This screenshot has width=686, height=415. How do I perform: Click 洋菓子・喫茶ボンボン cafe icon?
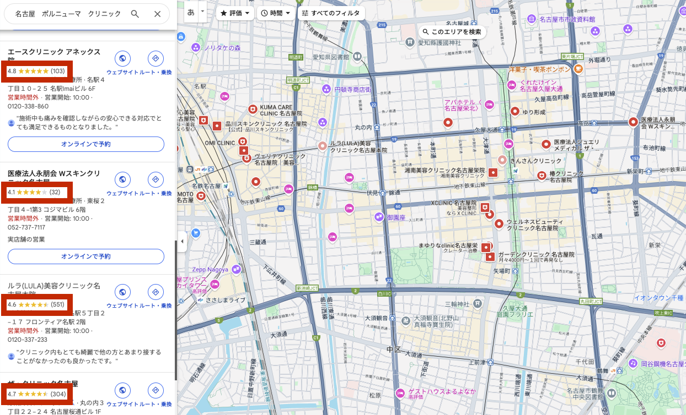click(x=578, y=69)
